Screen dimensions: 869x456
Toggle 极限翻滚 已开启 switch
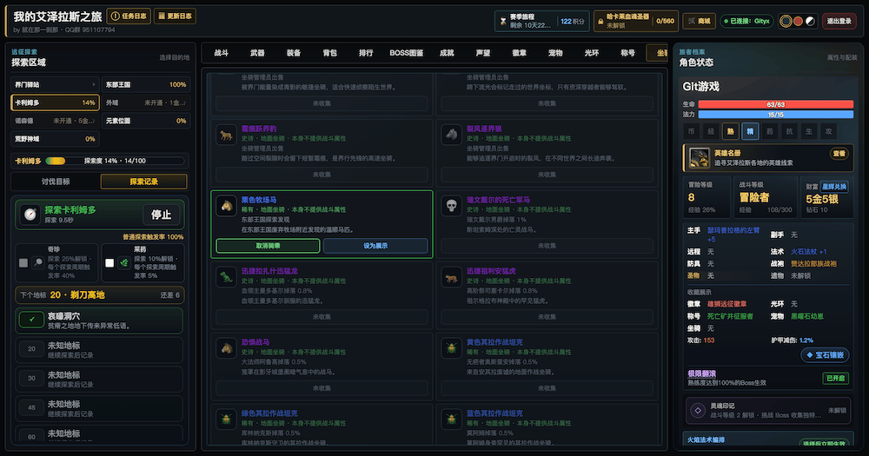pyautogui.click(x=835, y=378)
